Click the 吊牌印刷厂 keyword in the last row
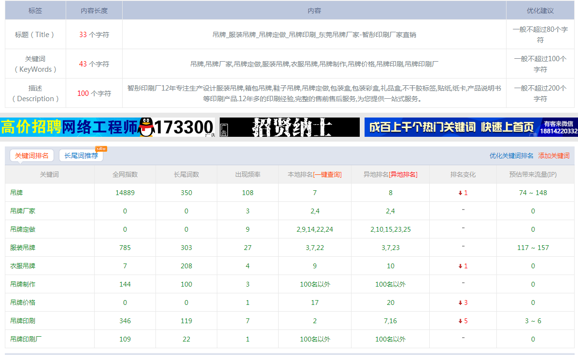578x355 pixels. 26,339
